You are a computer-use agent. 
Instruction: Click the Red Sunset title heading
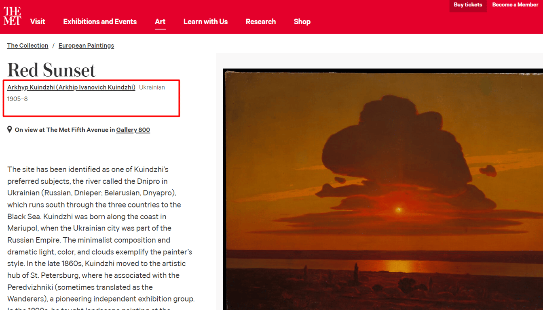point(51,70)
